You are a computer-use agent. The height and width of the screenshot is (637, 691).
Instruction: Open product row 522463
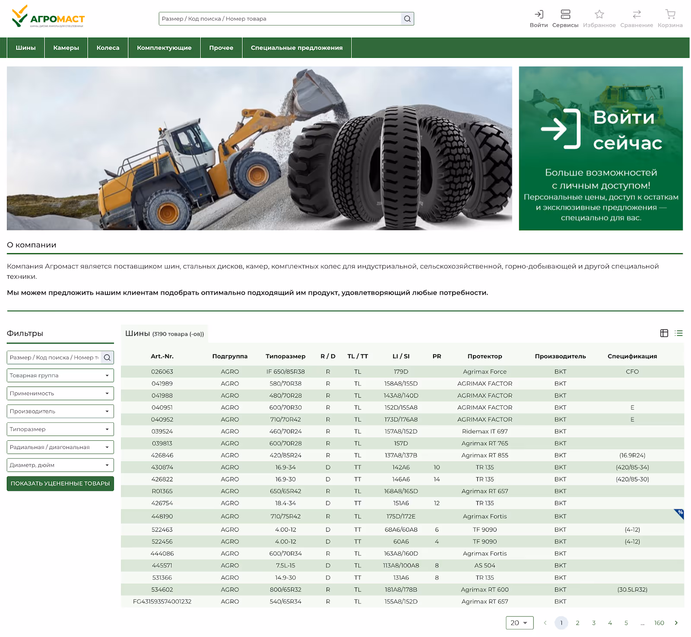[403, 530]
